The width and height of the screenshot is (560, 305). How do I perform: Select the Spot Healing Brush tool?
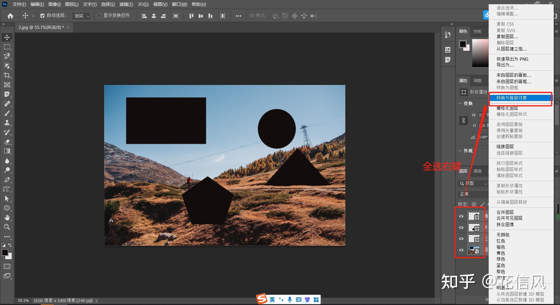click(x=7, y=104)
